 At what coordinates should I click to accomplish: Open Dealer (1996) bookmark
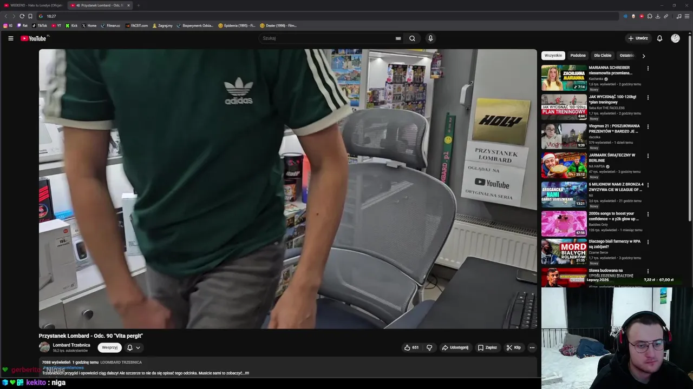click(x=278, y=25)
